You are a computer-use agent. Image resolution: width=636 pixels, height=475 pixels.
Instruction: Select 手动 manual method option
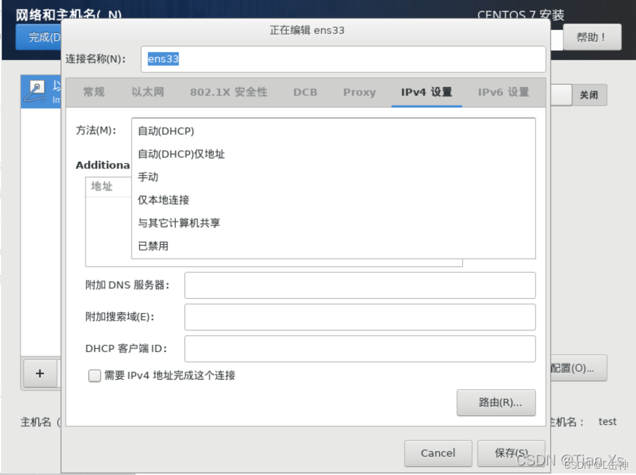click(333, 177)
